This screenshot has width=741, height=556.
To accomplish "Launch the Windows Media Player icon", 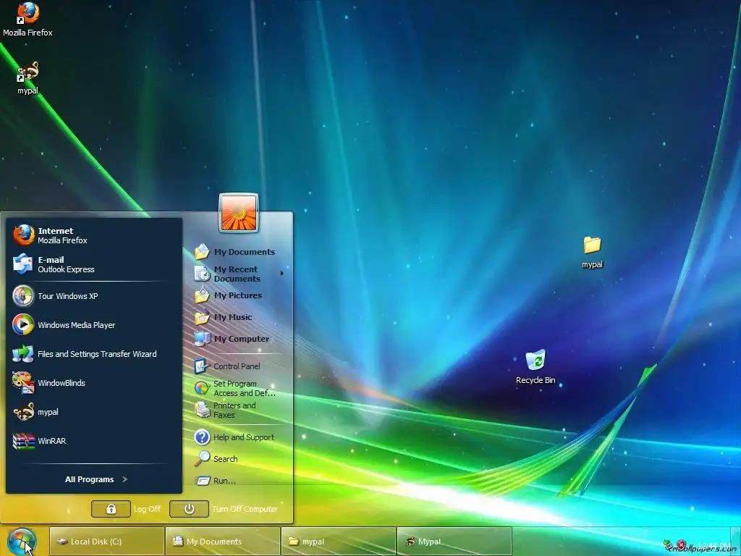I will click(23, 325).
